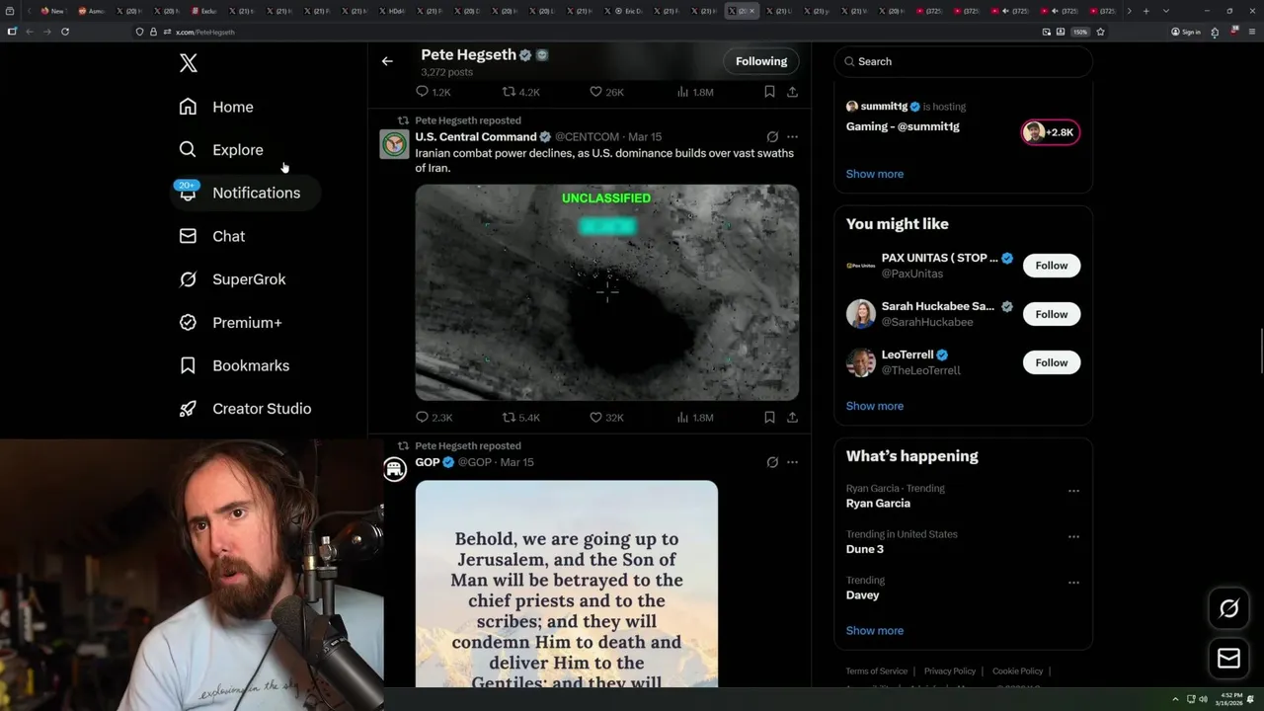Viewport: 1264px width, 711px height.
Task: Click the browser address bar URL
Action: pos(205,33)
